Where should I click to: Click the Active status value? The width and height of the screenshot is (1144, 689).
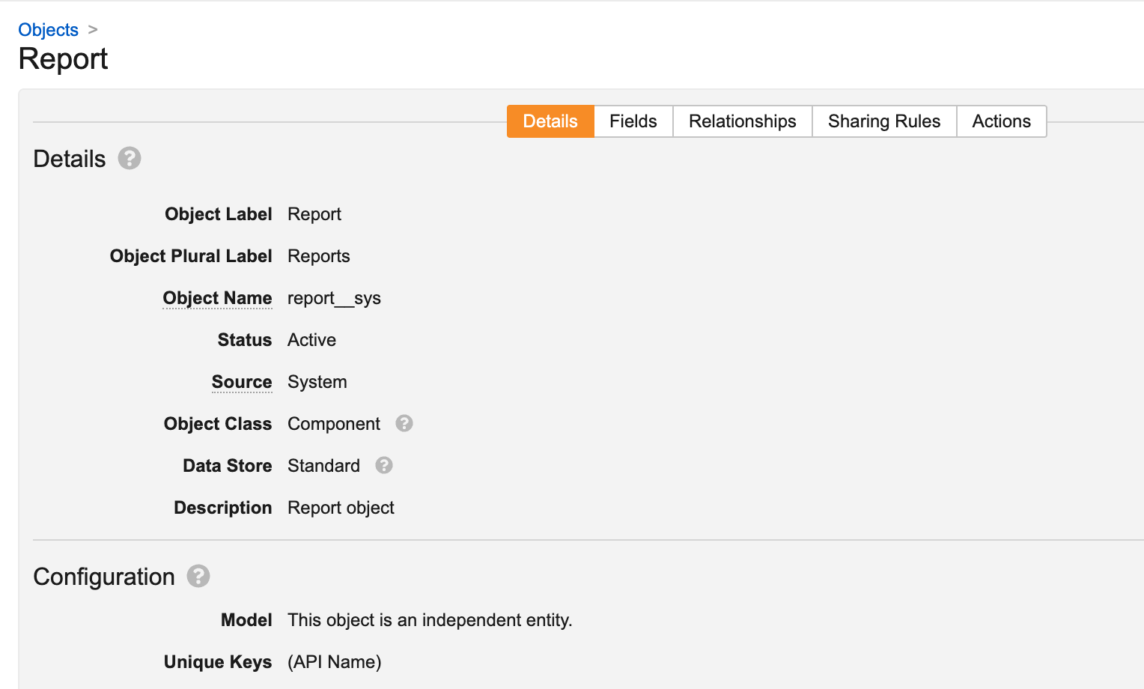311,340
